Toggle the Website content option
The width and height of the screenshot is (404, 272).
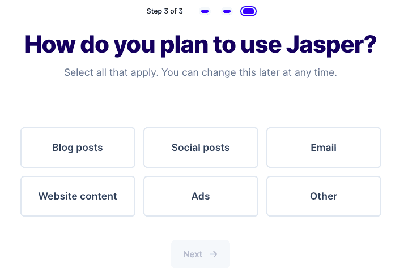pos(78,196)
